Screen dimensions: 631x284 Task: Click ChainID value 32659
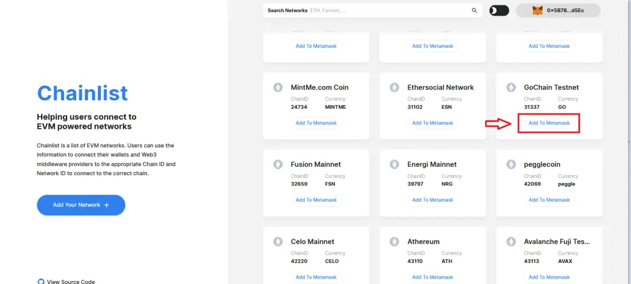click(x=299, y=184)
